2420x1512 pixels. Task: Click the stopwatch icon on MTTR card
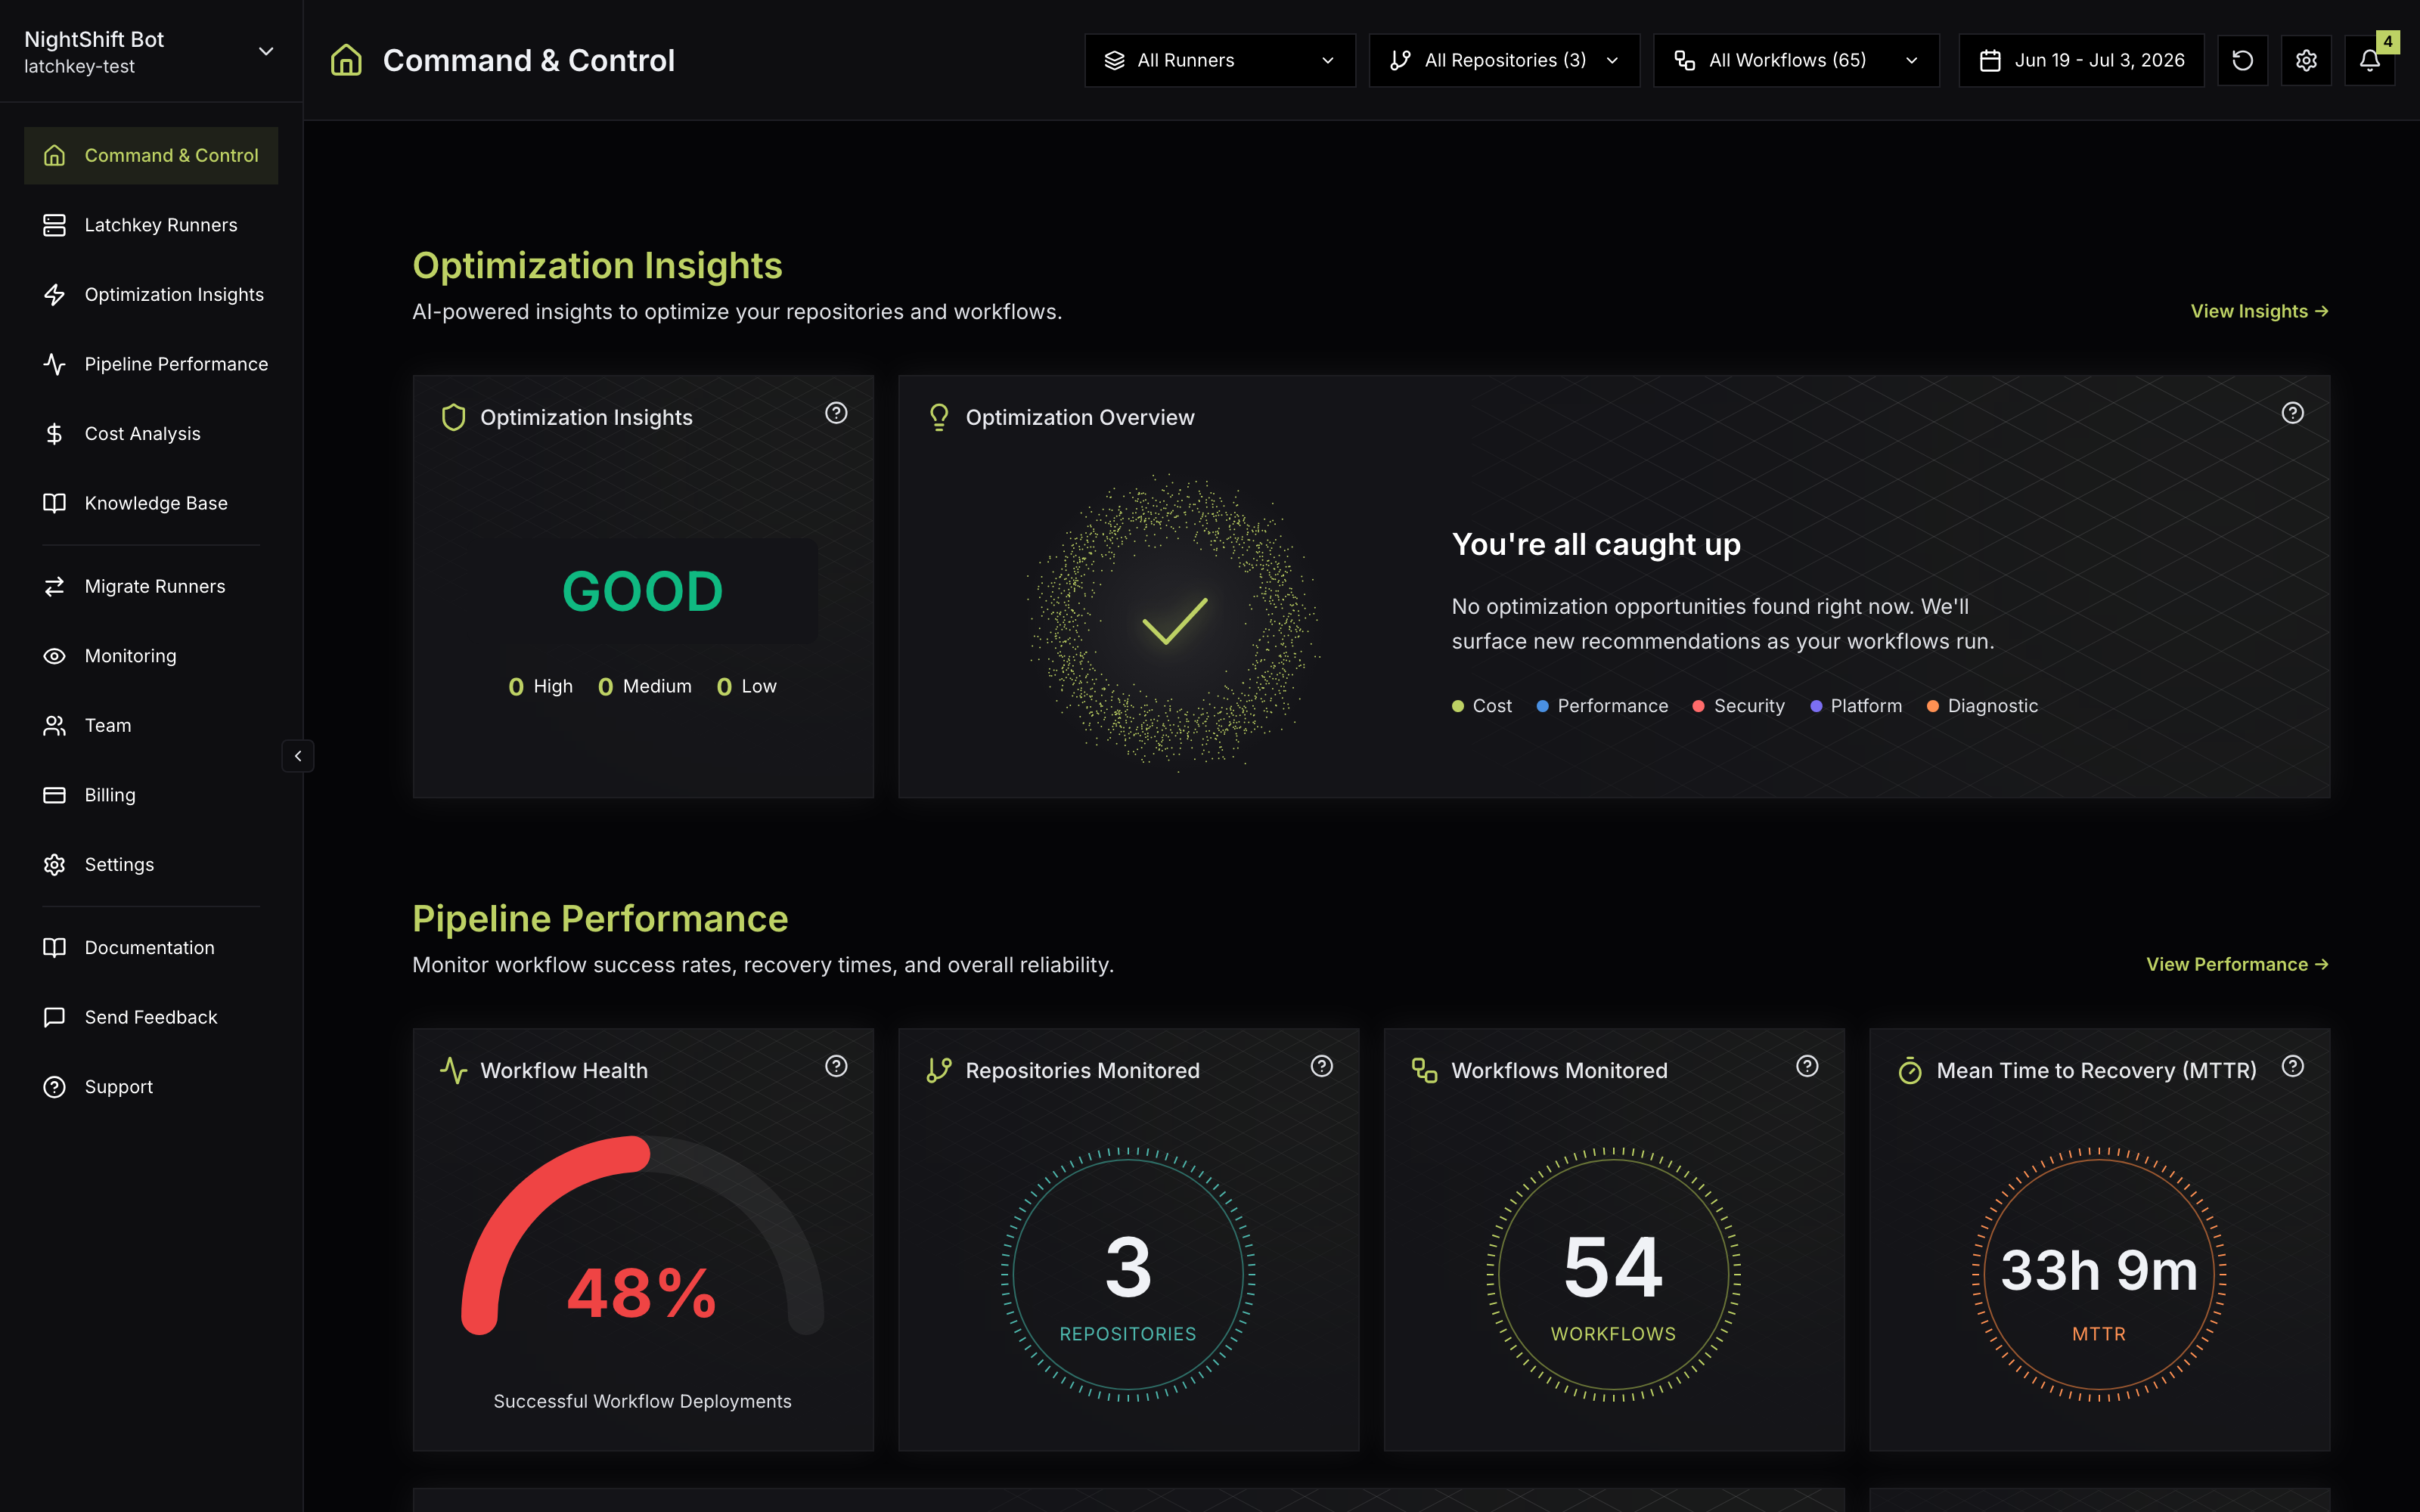(1909, 1070)
